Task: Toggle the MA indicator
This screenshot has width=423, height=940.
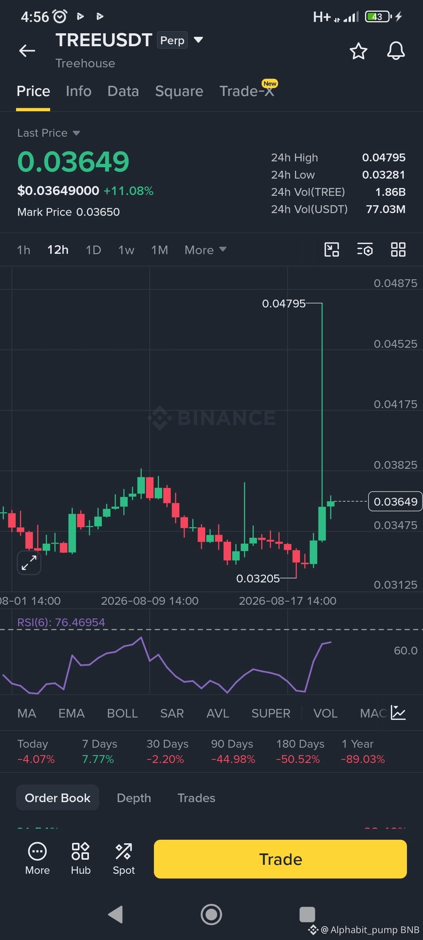Action: 27,713
